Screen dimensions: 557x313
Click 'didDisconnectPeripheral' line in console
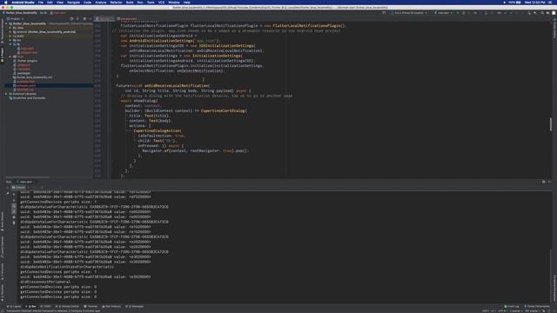[x=45, y=282]
